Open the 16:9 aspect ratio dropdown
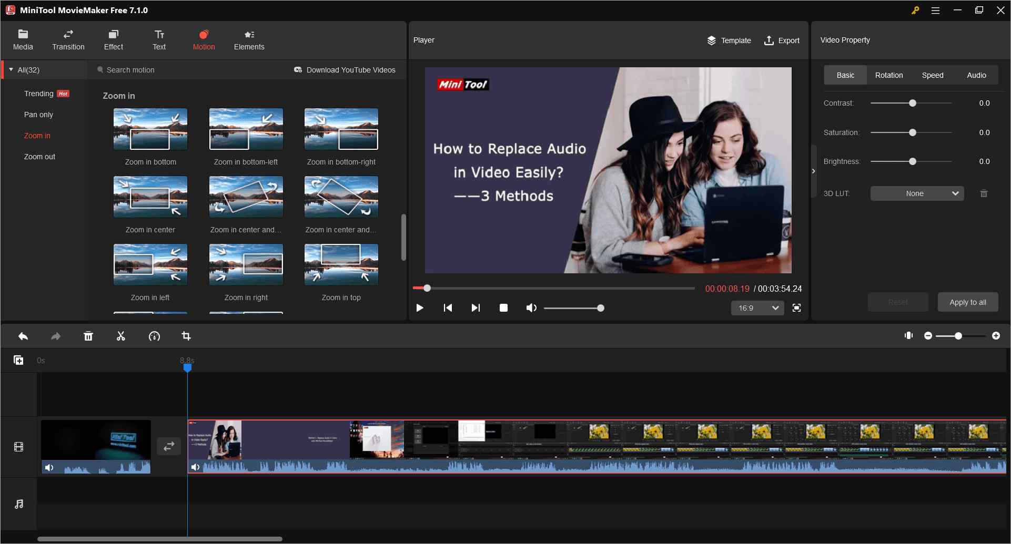 point(757,308)
